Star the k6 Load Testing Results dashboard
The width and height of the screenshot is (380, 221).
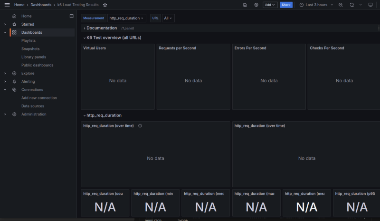[x=105, y=5]
